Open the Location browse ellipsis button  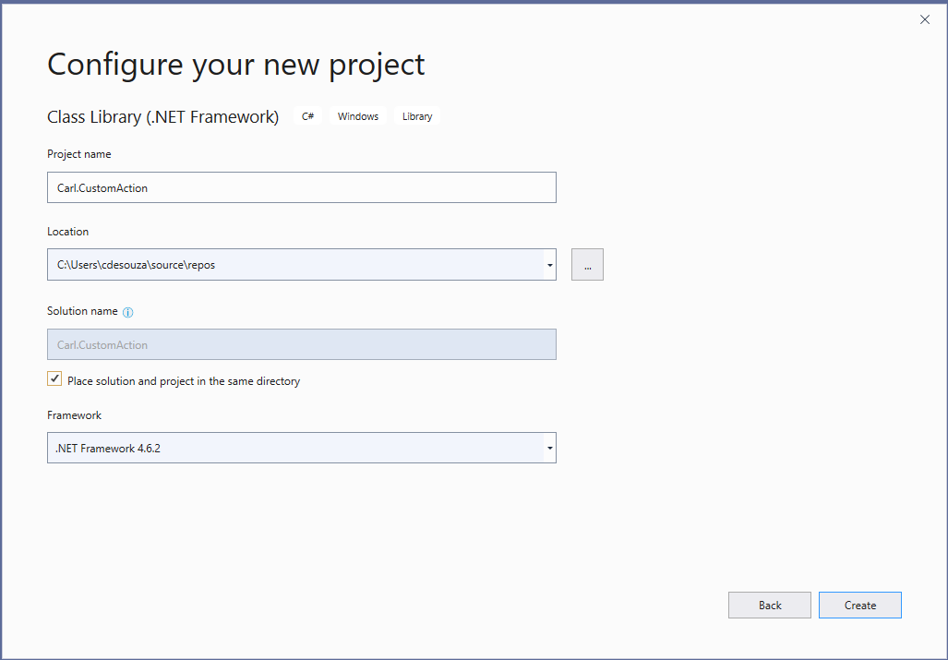click(587, 264)
